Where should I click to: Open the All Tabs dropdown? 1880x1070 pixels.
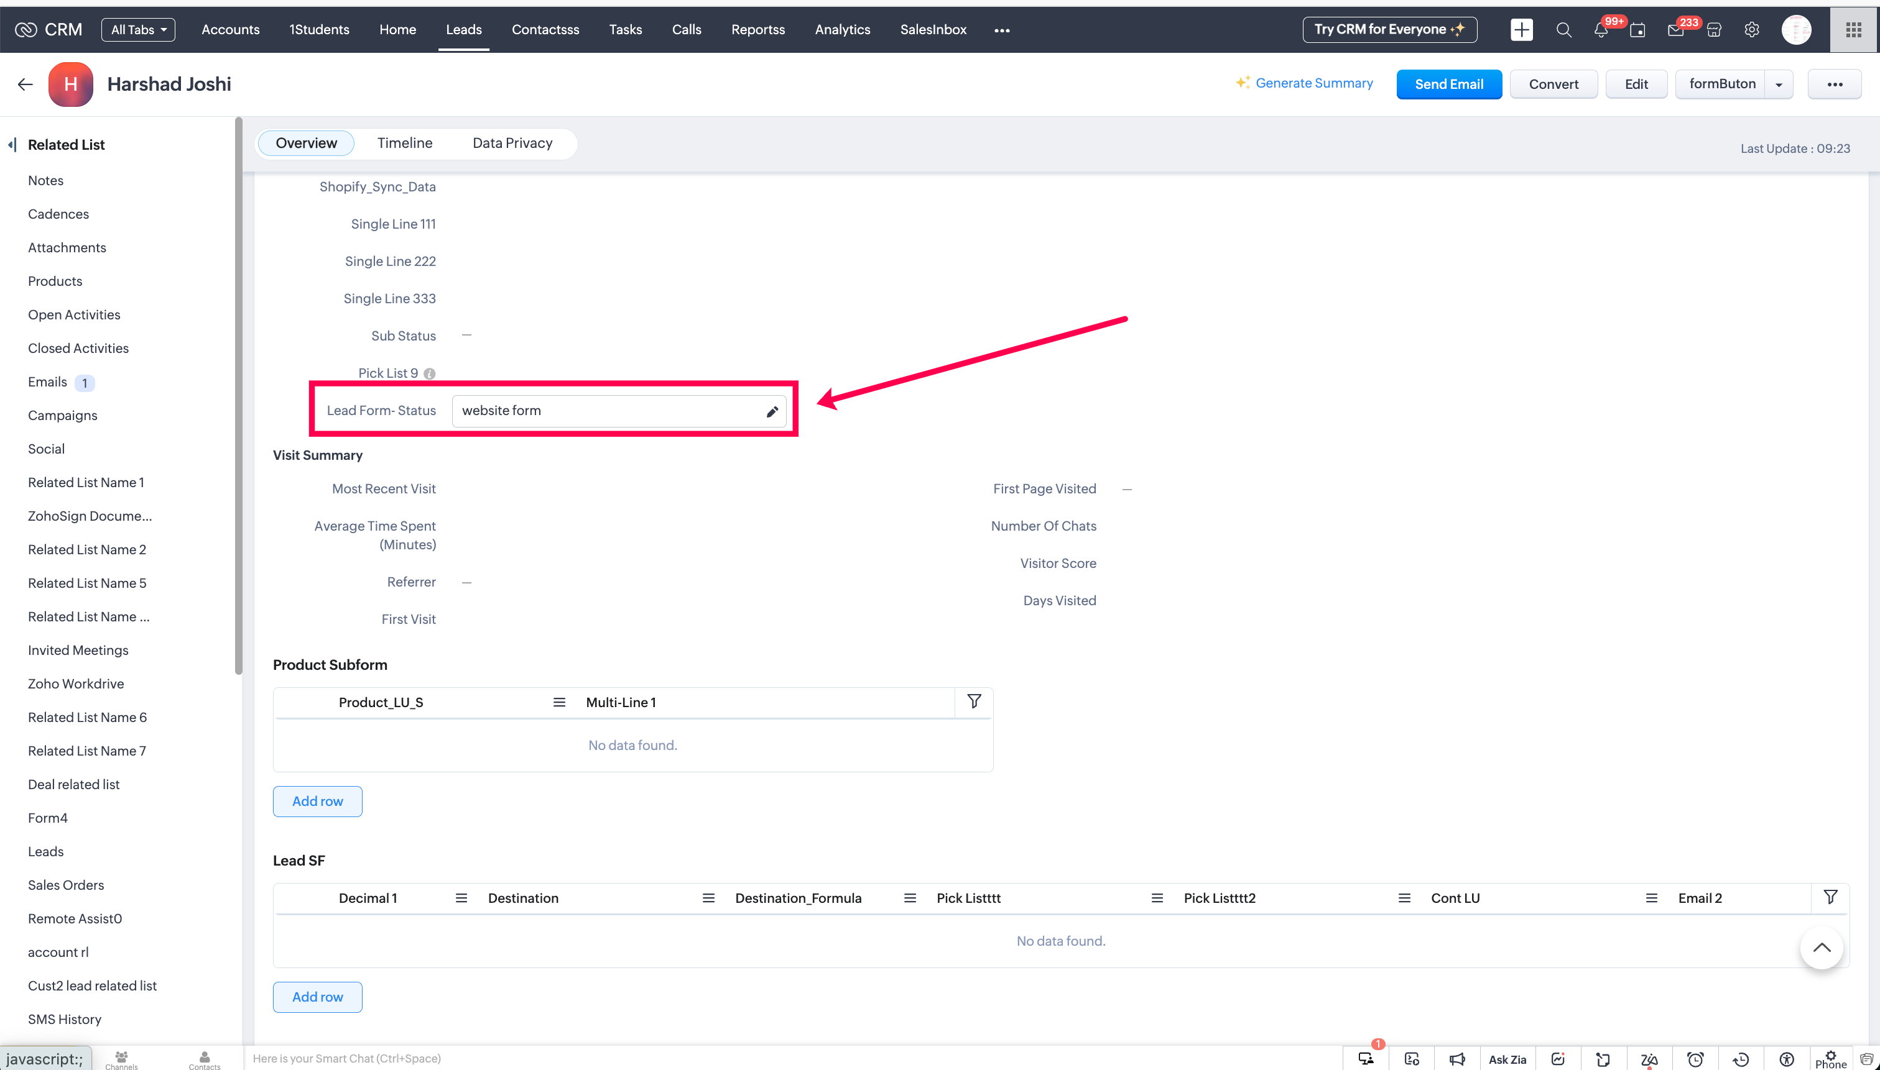(138, 30)
